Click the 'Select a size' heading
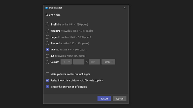This screenshot has height=108, width=193. pos(53,15)
